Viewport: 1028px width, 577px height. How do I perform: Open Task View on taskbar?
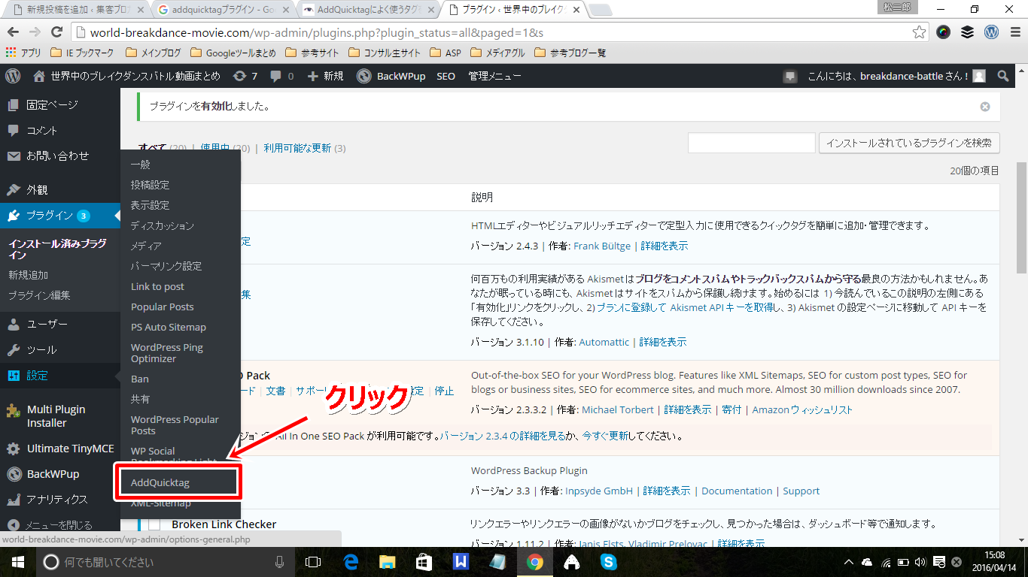click(313, 562)
